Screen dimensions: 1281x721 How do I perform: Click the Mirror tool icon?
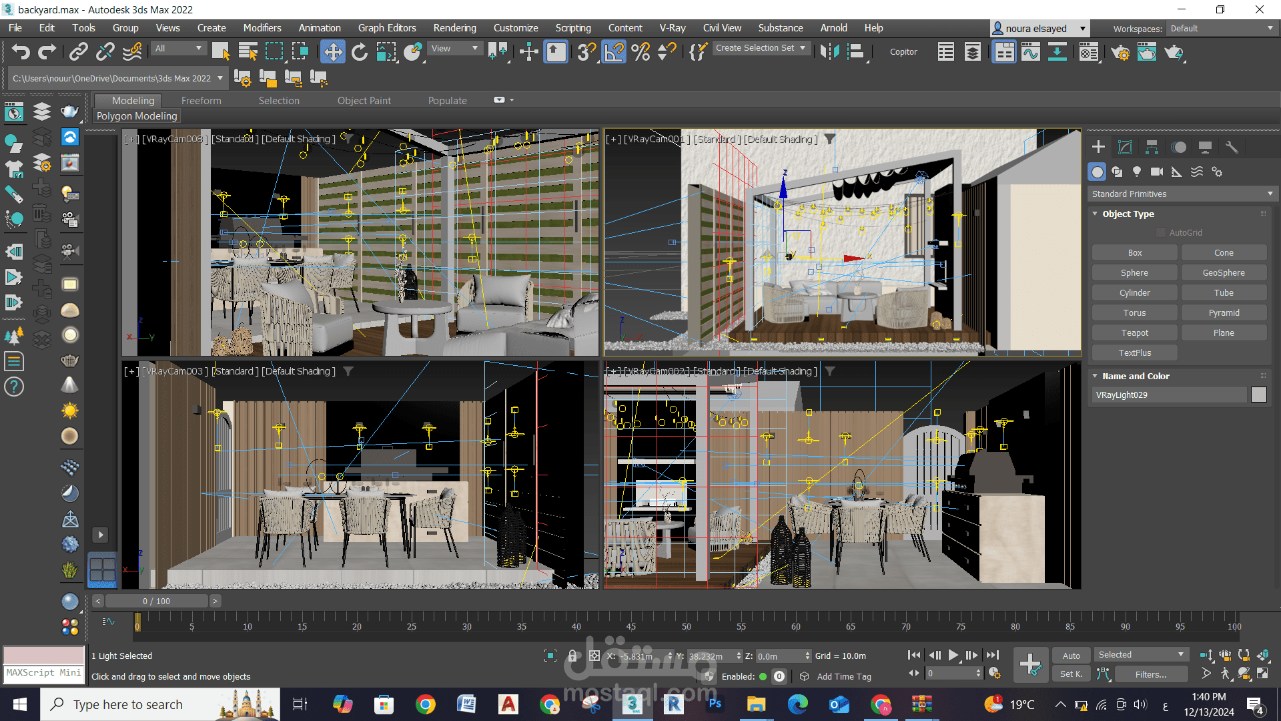click(x=829, y=52)
